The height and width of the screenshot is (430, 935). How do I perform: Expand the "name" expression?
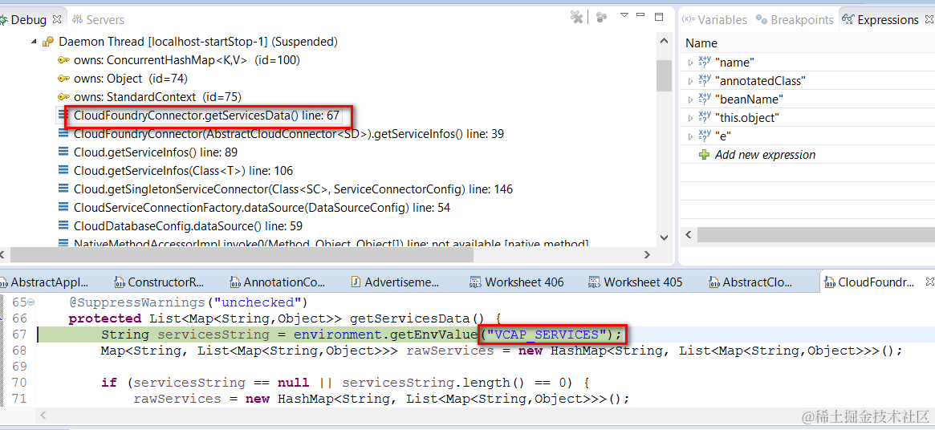click(x=690, y=62)
